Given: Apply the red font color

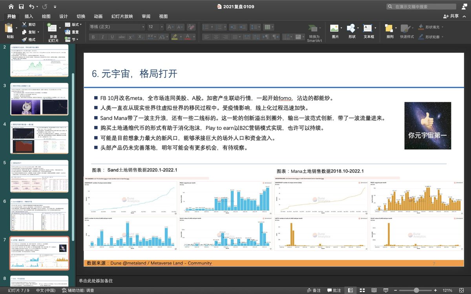Looking at the screenshot, I should point(188,37).
